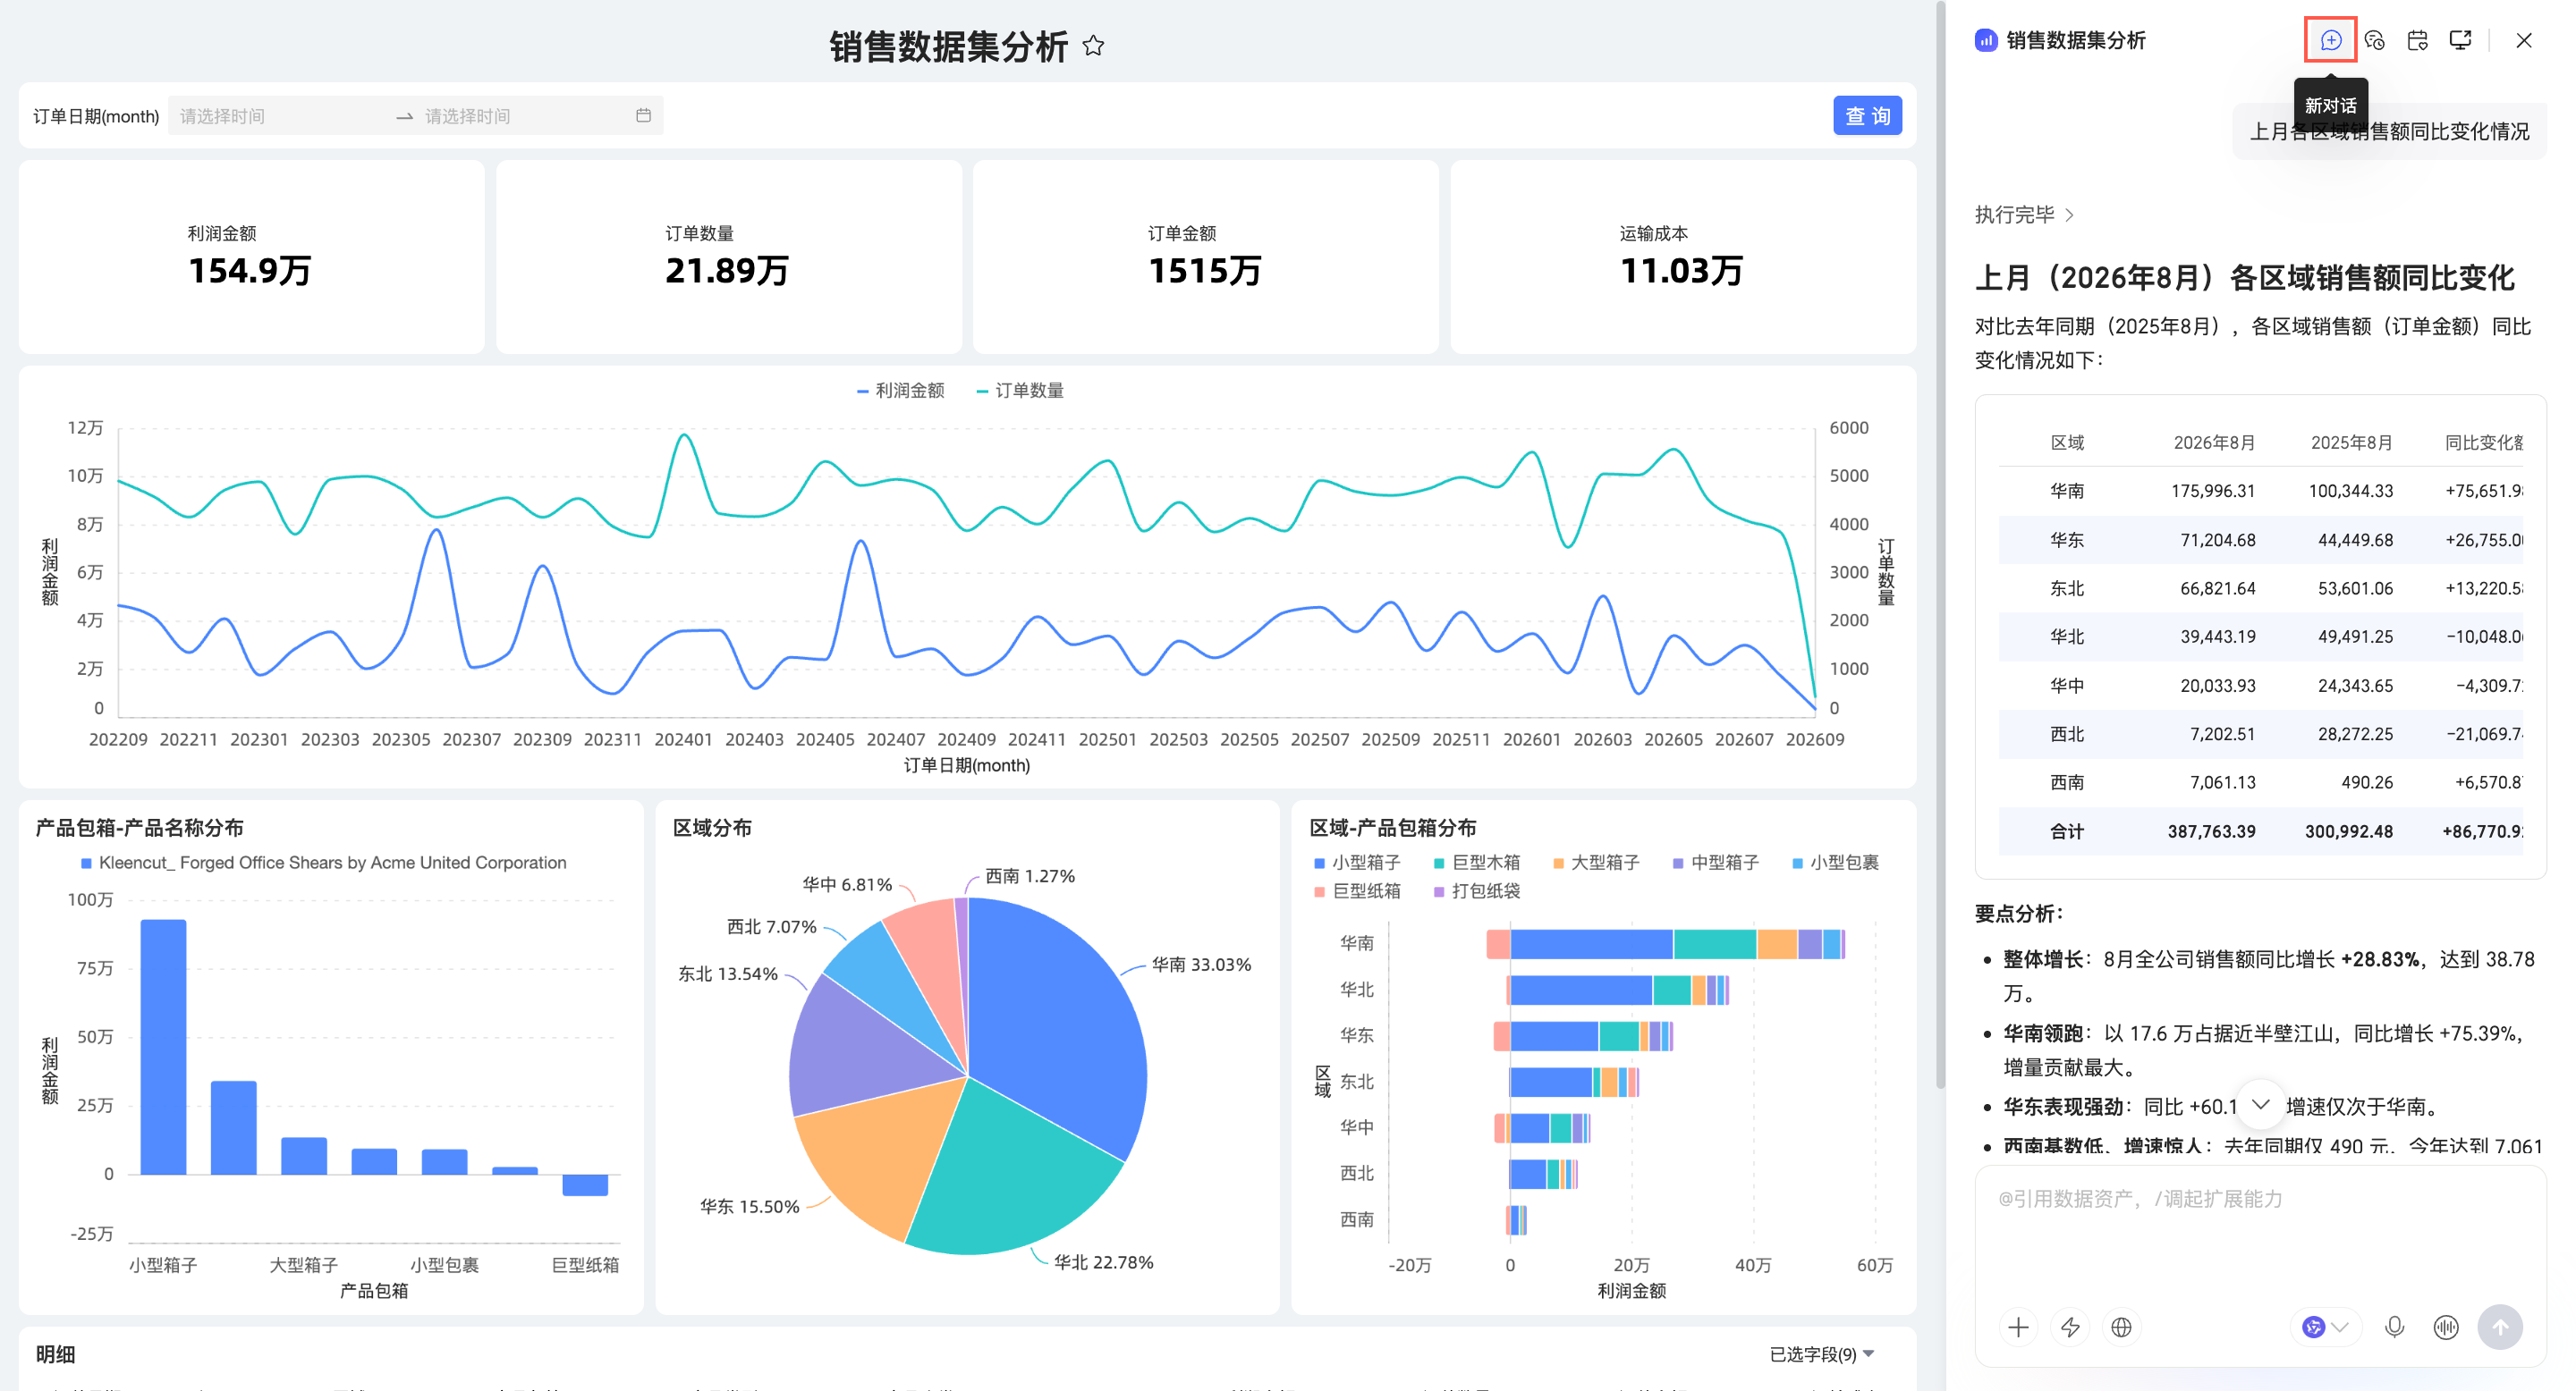Screen dimensions: 2576x1391
Task: Open the model selector dropdown in chat input
Action: point(2325,1327)
